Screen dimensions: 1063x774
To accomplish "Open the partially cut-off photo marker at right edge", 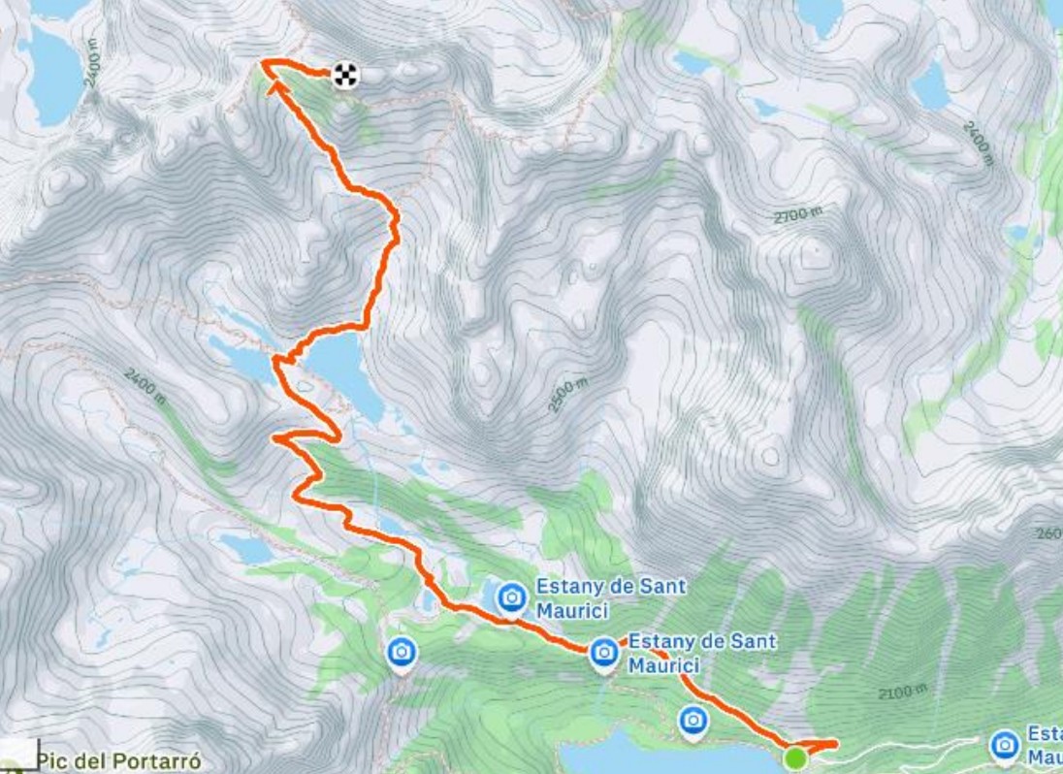I will click(x=1005, y=746).
